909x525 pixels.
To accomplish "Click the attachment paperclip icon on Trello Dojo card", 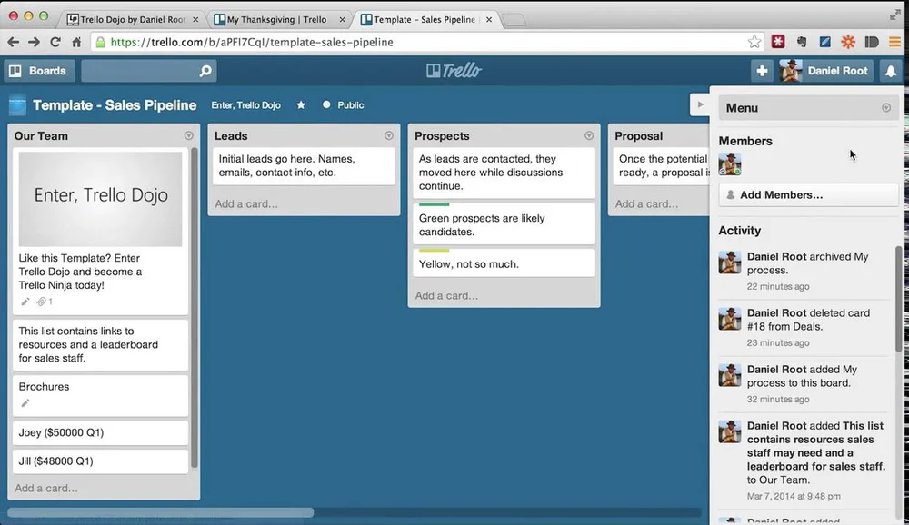I will 41,302.
